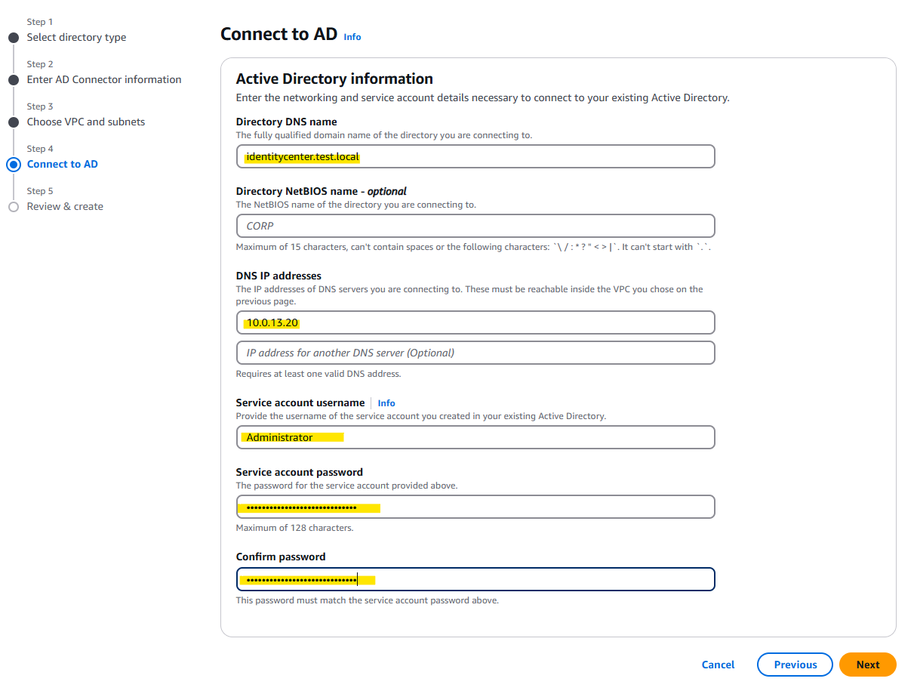Screen dimensions: 917x697
Task: Proceed with the orange Next button
Action: pos(867,665)
